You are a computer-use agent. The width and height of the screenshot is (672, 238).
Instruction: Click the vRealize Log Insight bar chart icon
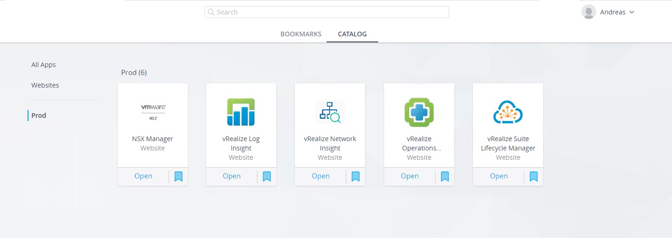pyautogui.click(x=241, y=112)
